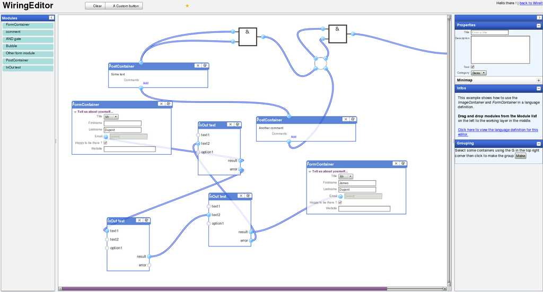543x292 pixels.
Task: Toggle 'Happy to be there' in right FormContainer
Action: (340, 202)
